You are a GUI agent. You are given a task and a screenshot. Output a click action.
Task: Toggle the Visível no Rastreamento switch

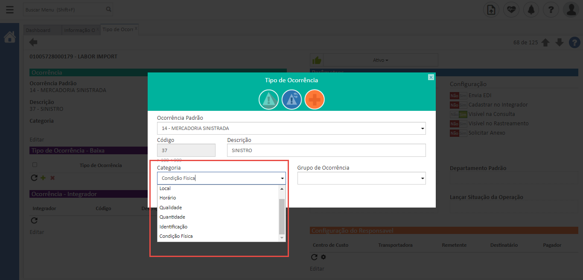point(458,124)
